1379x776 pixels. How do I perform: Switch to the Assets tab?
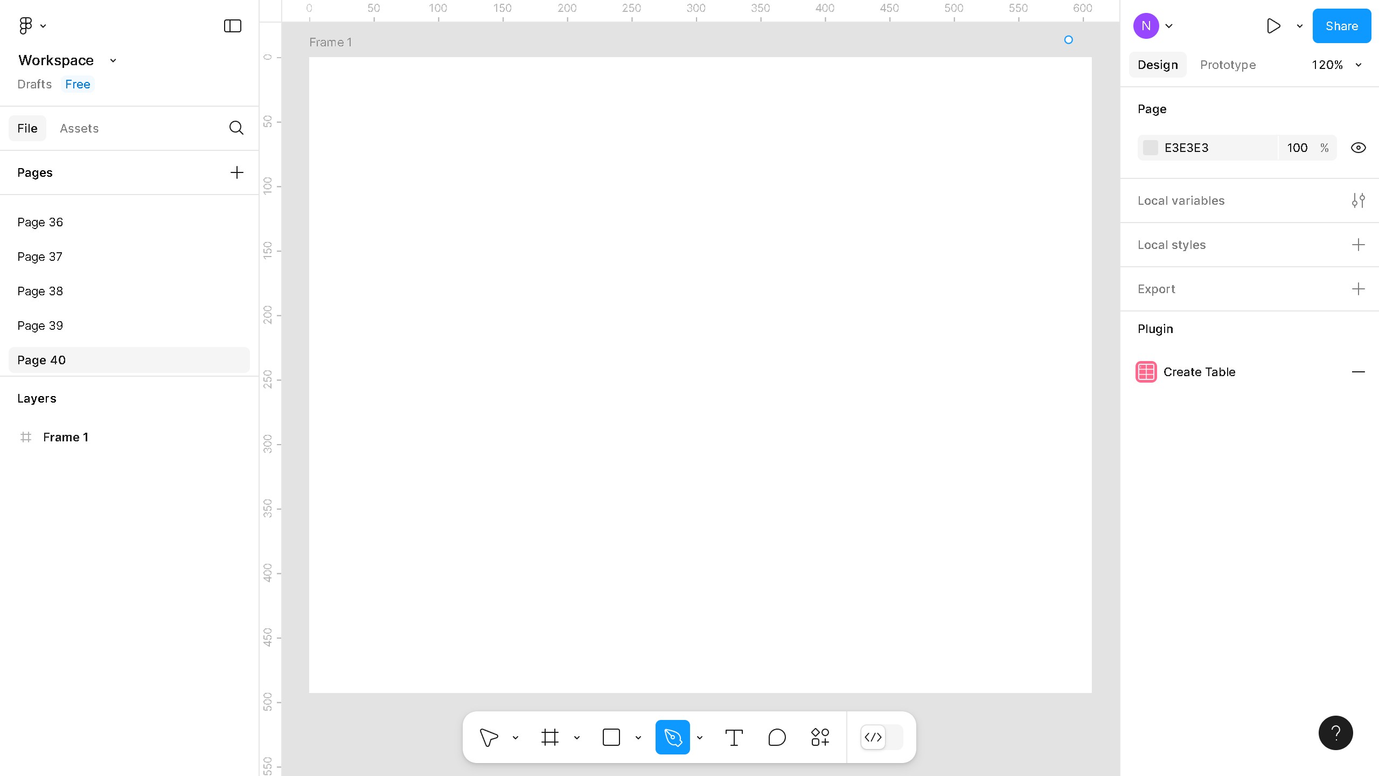pyautogui.click(x=79, y=128)
